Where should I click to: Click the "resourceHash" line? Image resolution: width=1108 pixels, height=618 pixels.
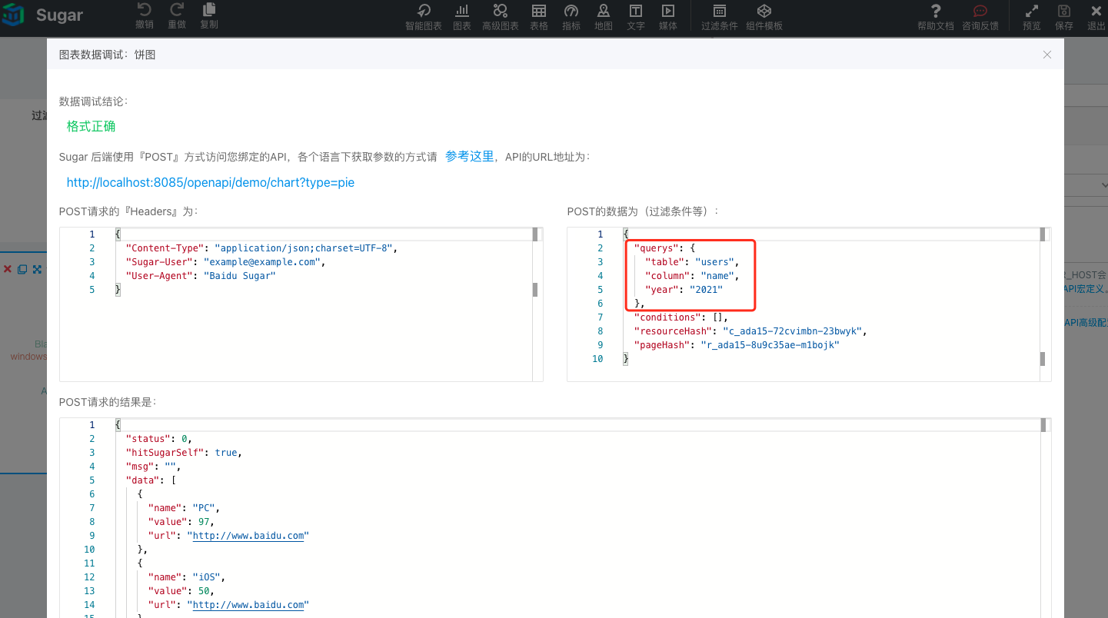tap(750, 331)
